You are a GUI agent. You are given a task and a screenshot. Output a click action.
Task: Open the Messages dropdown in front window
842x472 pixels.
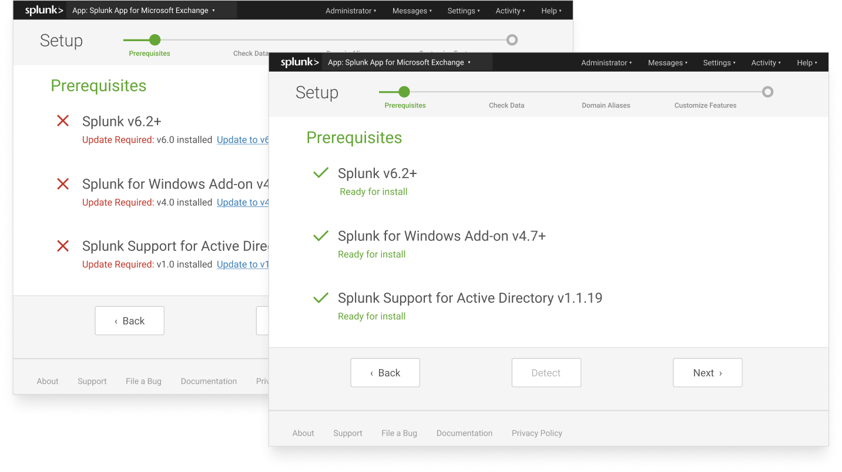coord(667,63)
